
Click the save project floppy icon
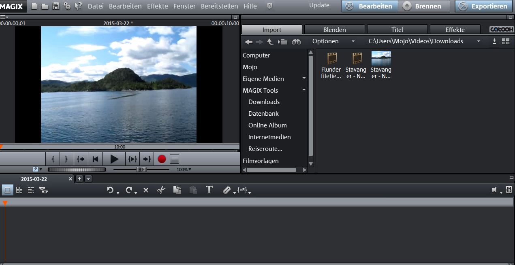[x=56, y=6]
